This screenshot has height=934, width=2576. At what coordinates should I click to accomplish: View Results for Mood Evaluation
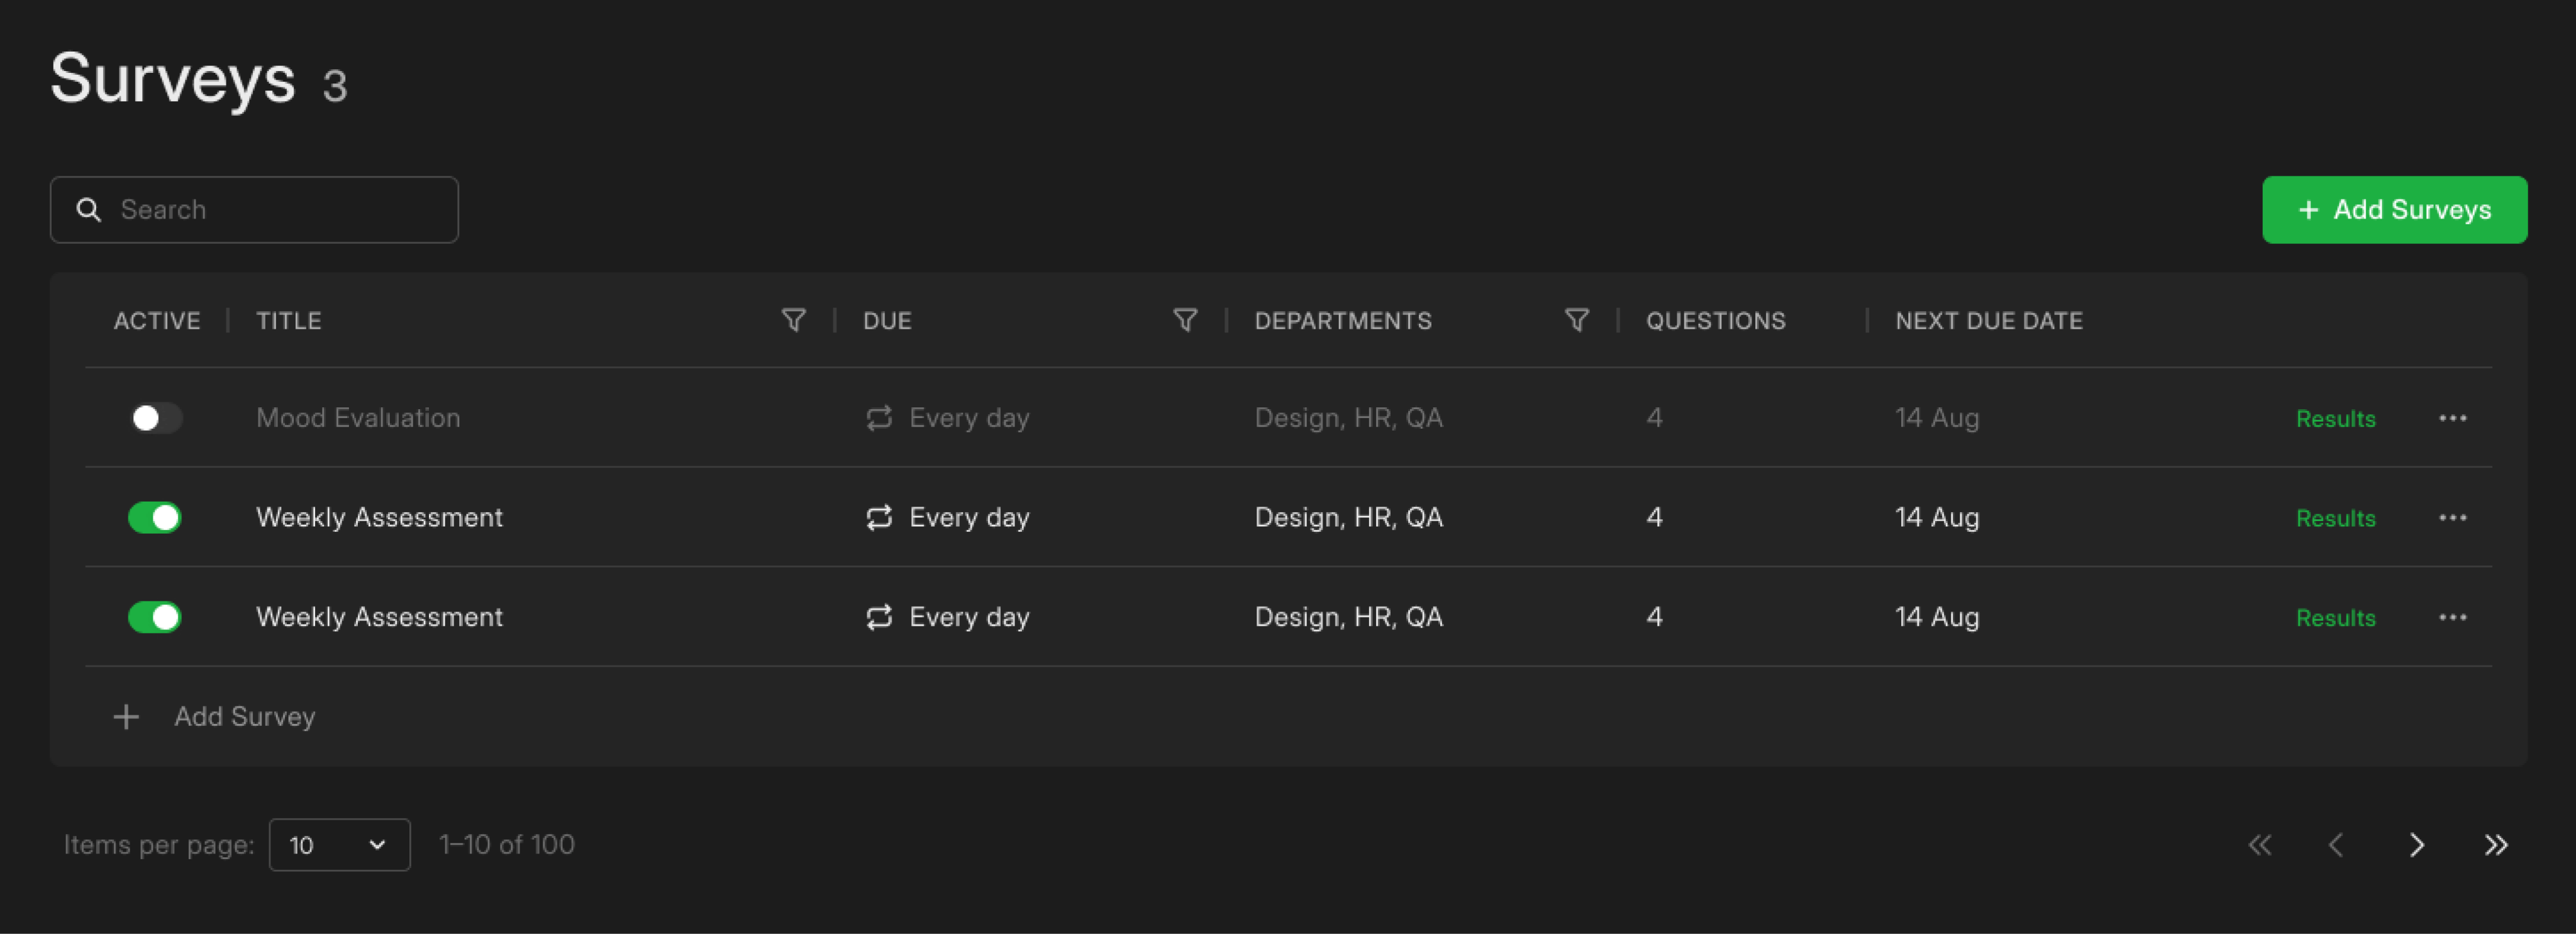point(2335,419)
